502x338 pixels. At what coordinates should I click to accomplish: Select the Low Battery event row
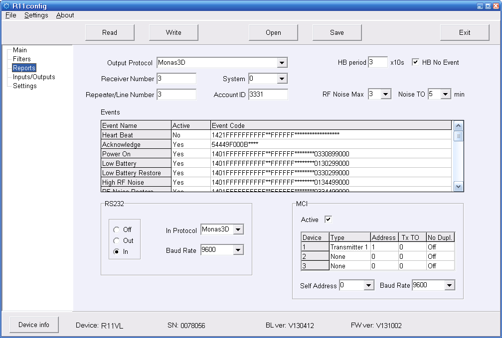[136, 163]
